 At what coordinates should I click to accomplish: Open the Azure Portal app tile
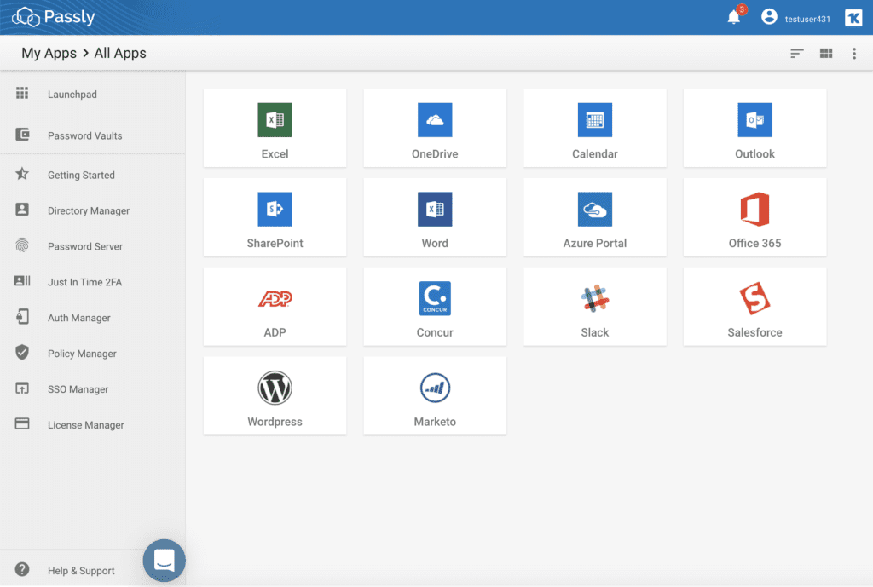pyautogui.click(x=594, y=217)
